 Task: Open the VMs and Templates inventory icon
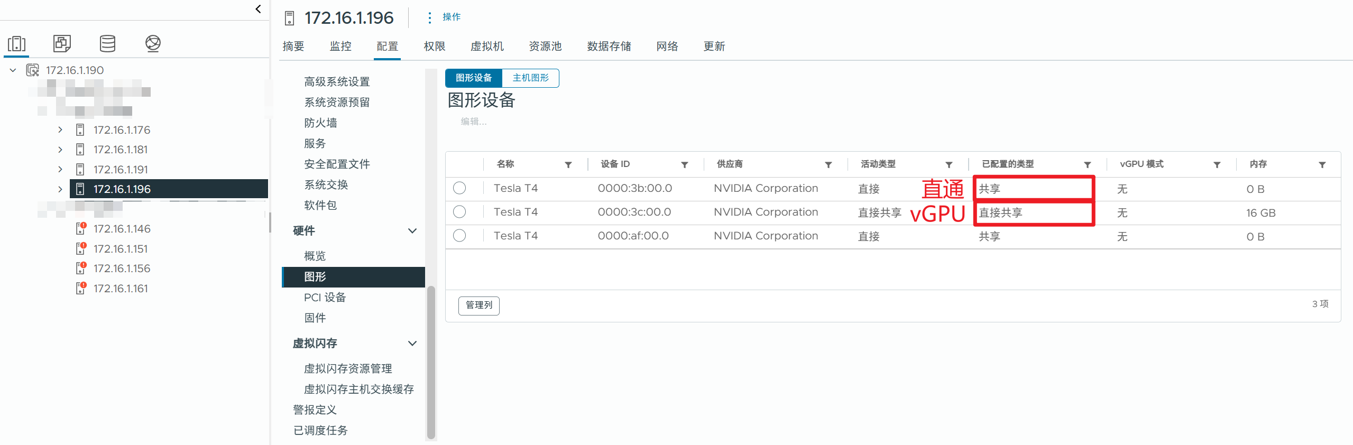point(62,43)
